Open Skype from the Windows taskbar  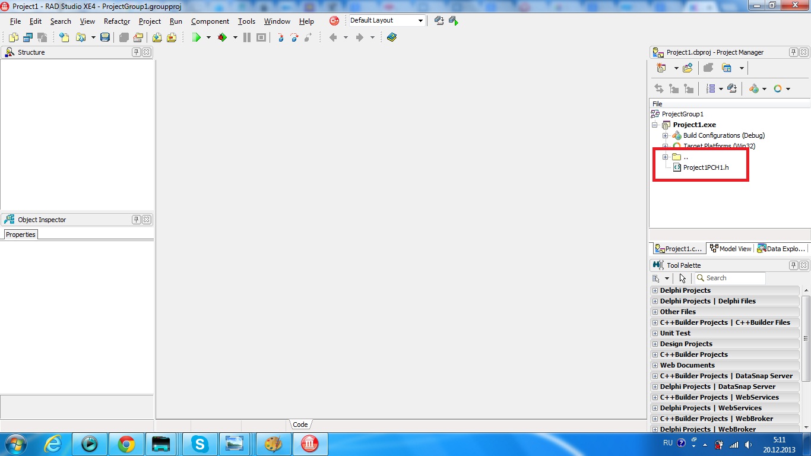(x=200, y=444)
